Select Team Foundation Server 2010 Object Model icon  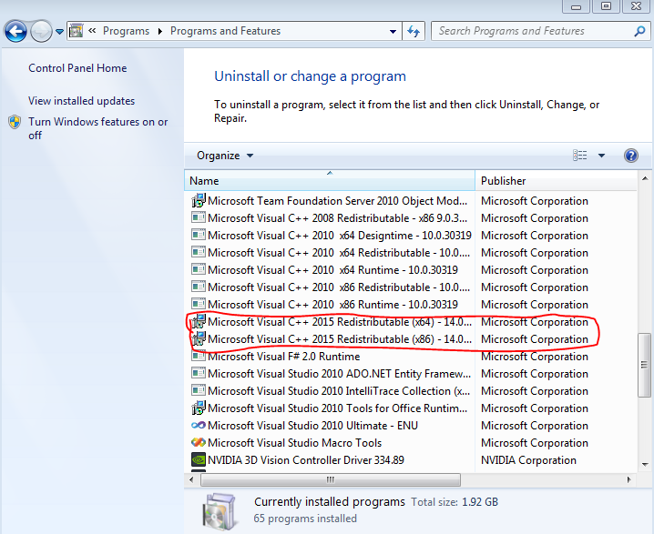(199, 200)
